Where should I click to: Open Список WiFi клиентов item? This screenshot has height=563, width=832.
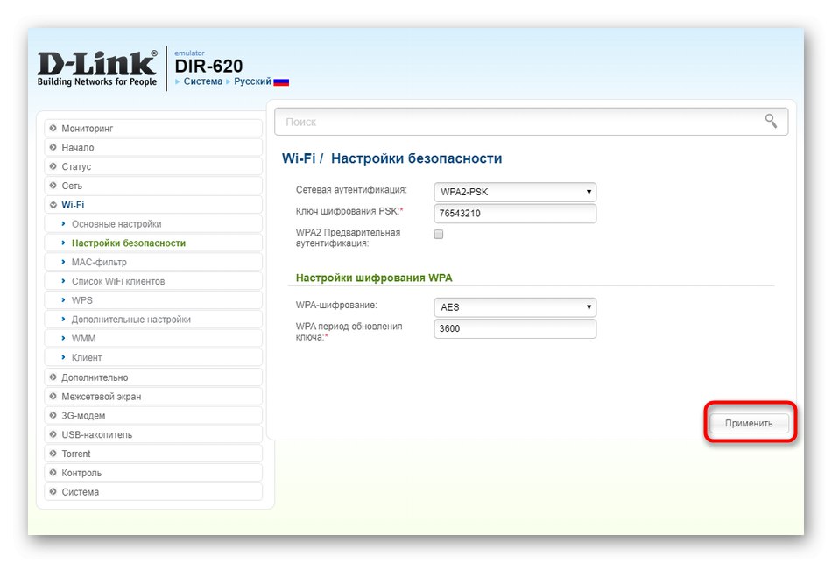tap(153, 281)
